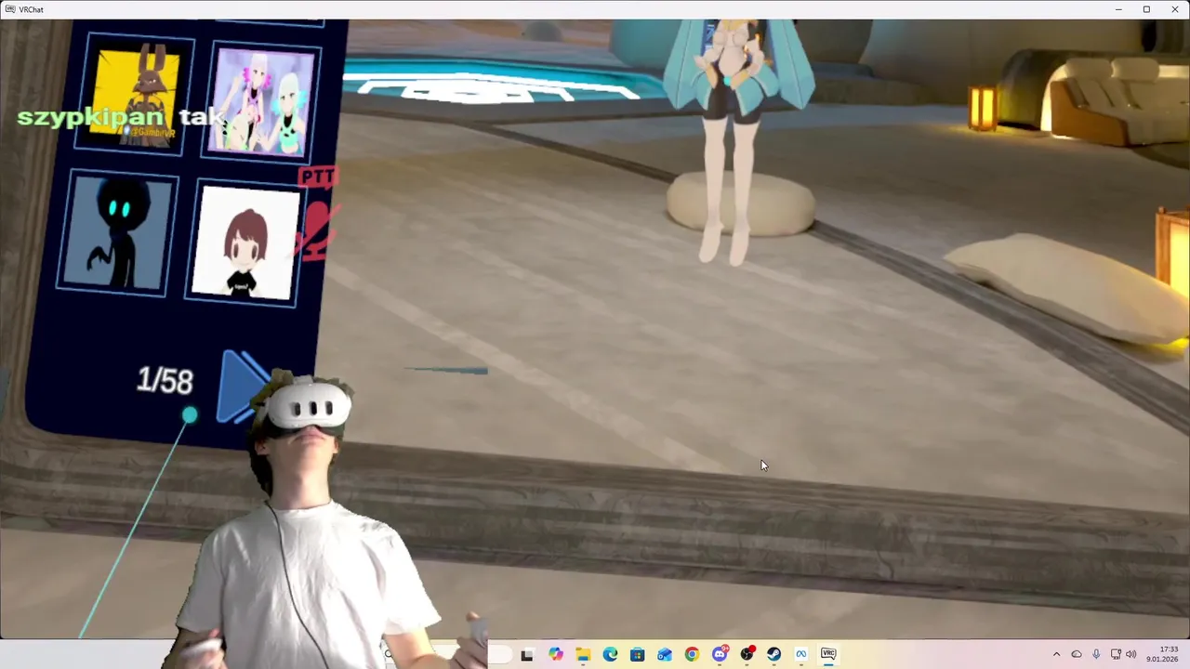Viewport: 1190px width, 669px height.
Task: Launch Microsoft Edge from the taskbar
Action: tap(610, 654)
